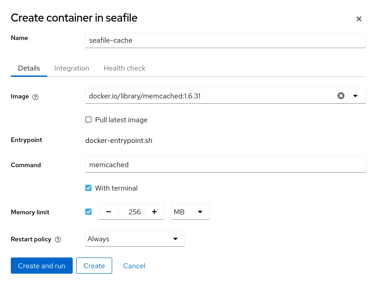Increase memory limit with the plus button
The height and width of the screenshot is (284, 376).
pyautogui.click(x=154, y=212)
